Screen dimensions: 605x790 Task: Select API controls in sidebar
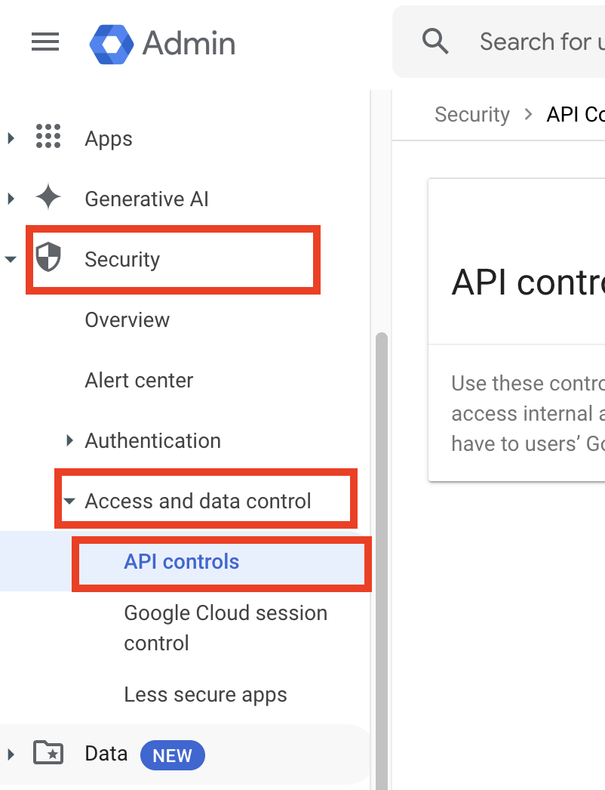coord(182,562)
